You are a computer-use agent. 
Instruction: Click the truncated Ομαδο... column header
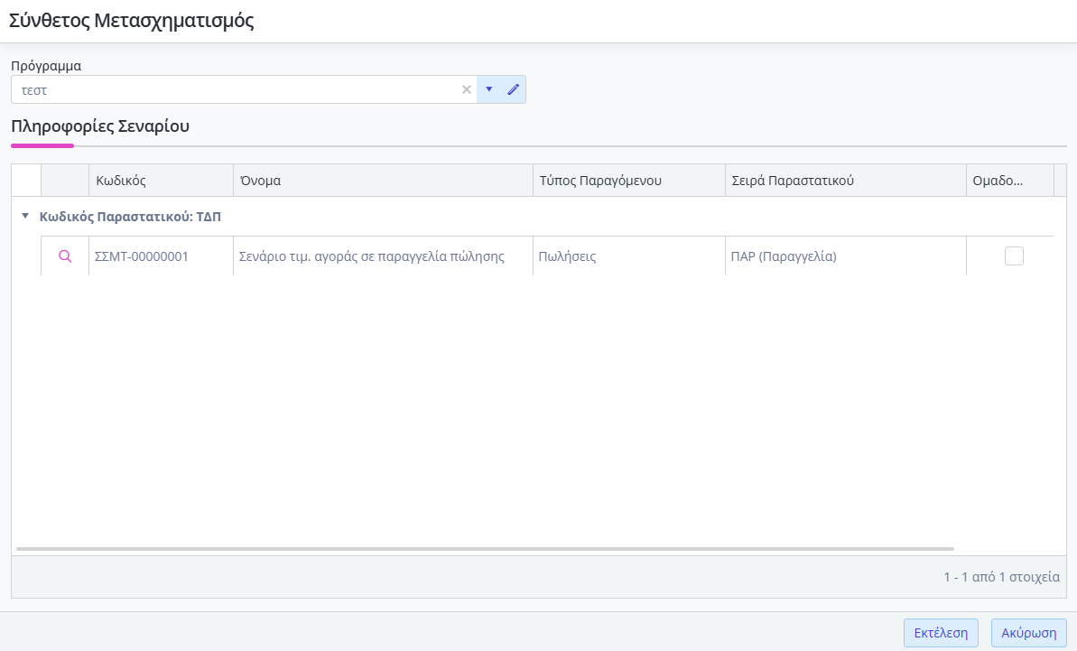click(998, 181)
